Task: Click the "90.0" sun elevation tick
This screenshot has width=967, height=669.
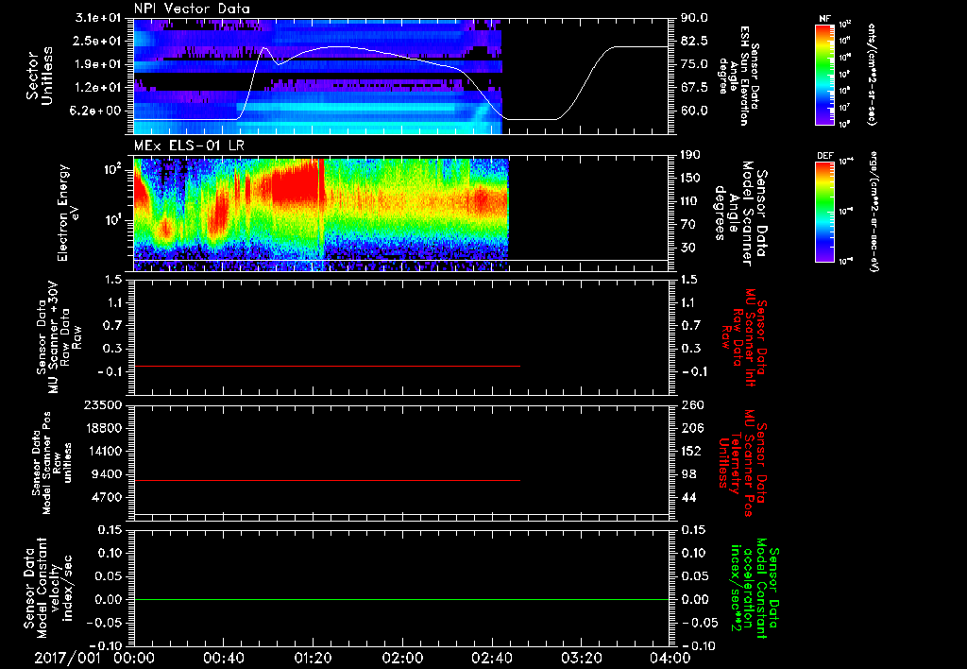Action: 694,18
